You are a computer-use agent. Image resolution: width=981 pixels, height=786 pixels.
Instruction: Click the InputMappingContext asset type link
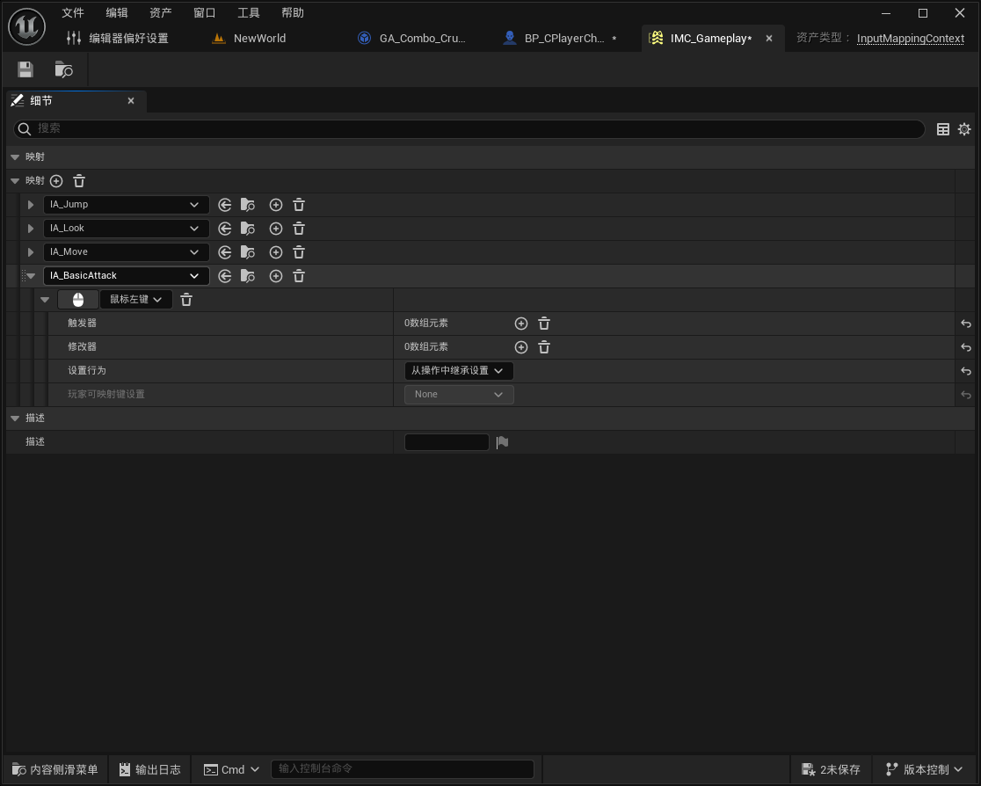(910, 38)
